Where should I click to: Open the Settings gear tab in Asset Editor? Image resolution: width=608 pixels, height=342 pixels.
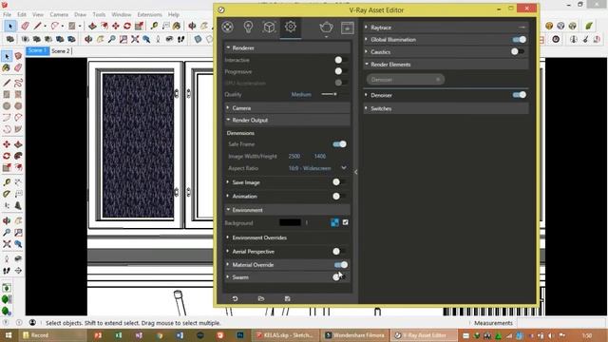pos(291,27)
